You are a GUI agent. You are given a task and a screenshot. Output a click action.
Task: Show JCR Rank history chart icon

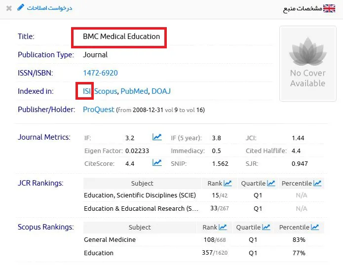[x=228, y=183]
